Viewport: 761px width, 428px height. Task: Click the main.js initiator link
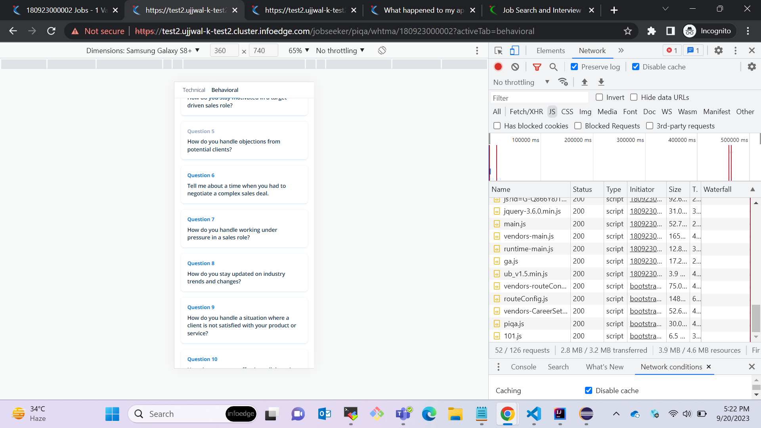[645, 224]
